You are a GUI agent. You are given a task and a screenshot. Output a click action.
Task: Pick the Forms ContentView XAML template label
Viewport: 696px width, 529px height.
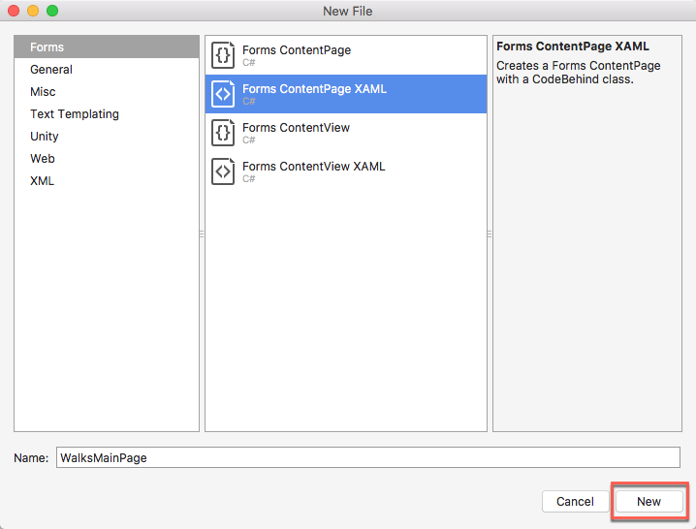pyautogui.click(x=314, y=167)
